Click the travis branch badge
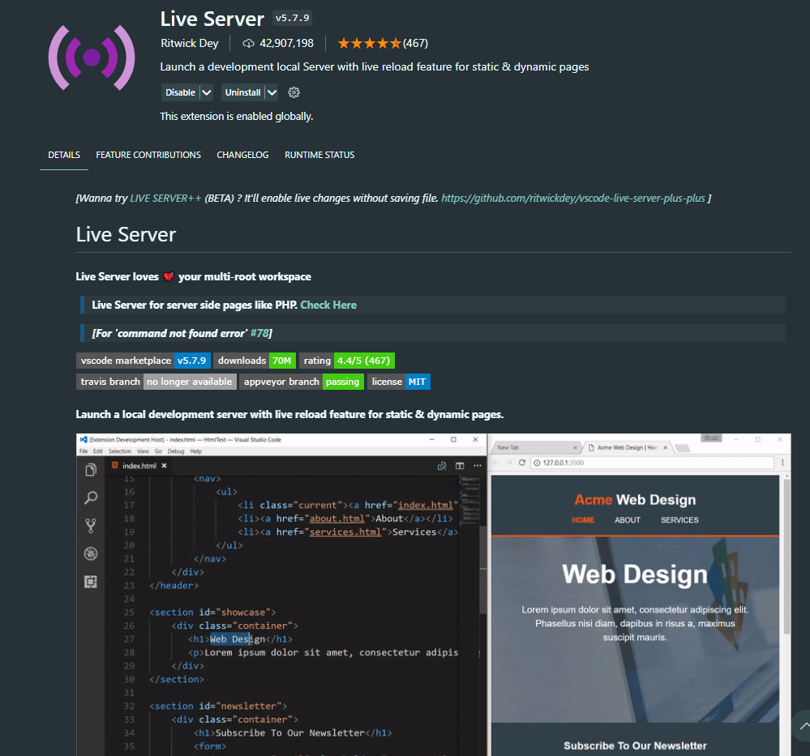Screen dimensions: 810x756 click(156, 382)
